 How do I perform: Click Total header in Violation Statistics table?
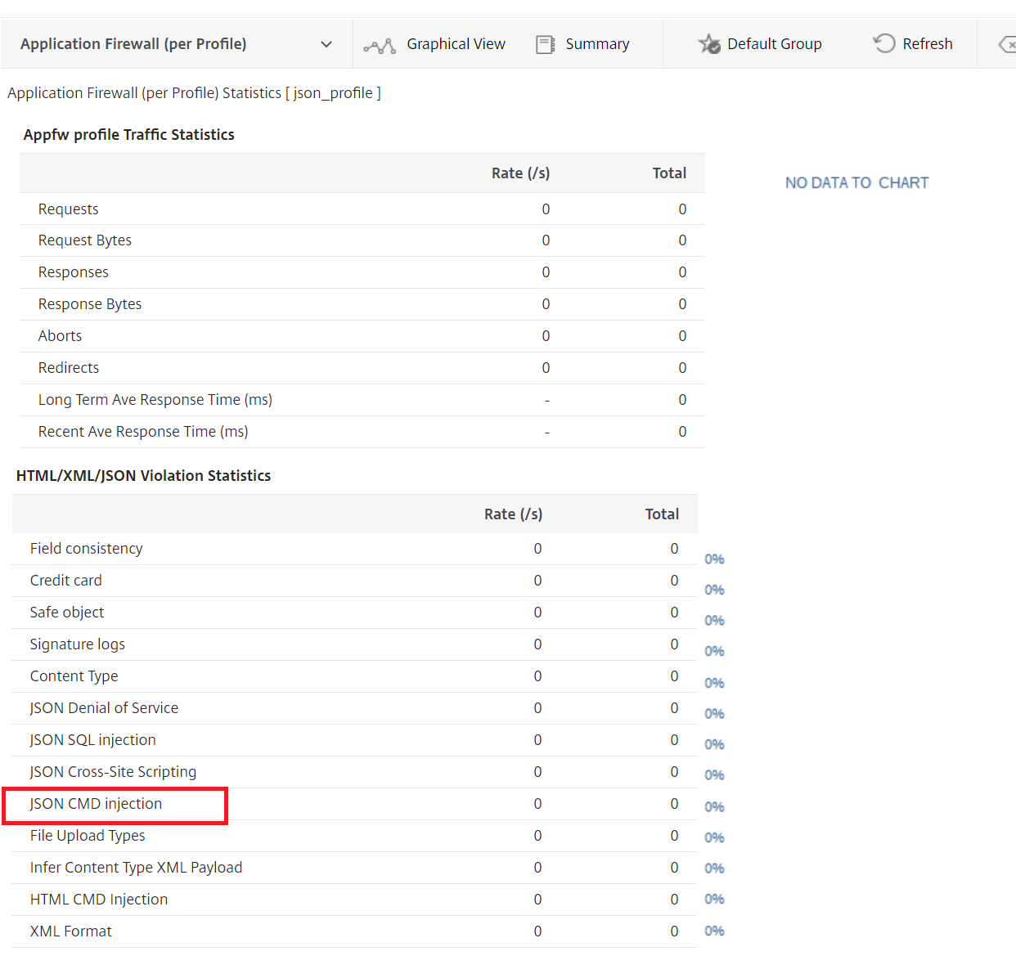[x=662, y=514]
